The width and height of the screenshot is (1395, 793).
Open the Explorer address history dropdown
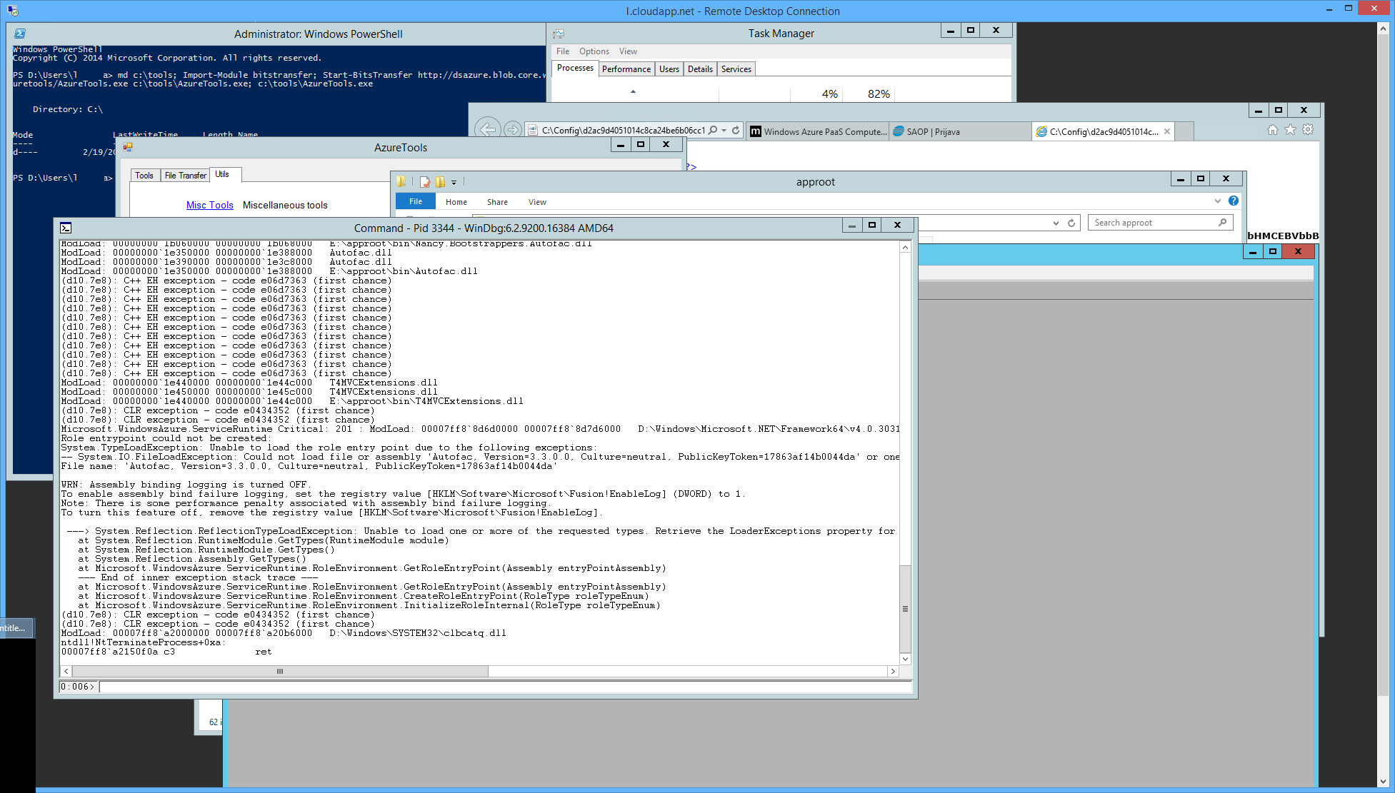(1056, 223)
